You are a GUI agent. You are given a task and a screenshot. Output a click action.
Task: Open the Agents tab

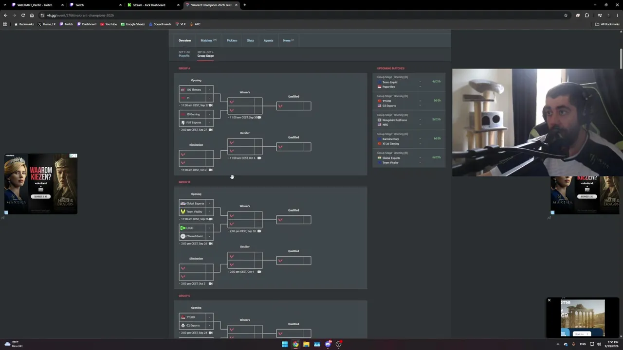point(268,40)
